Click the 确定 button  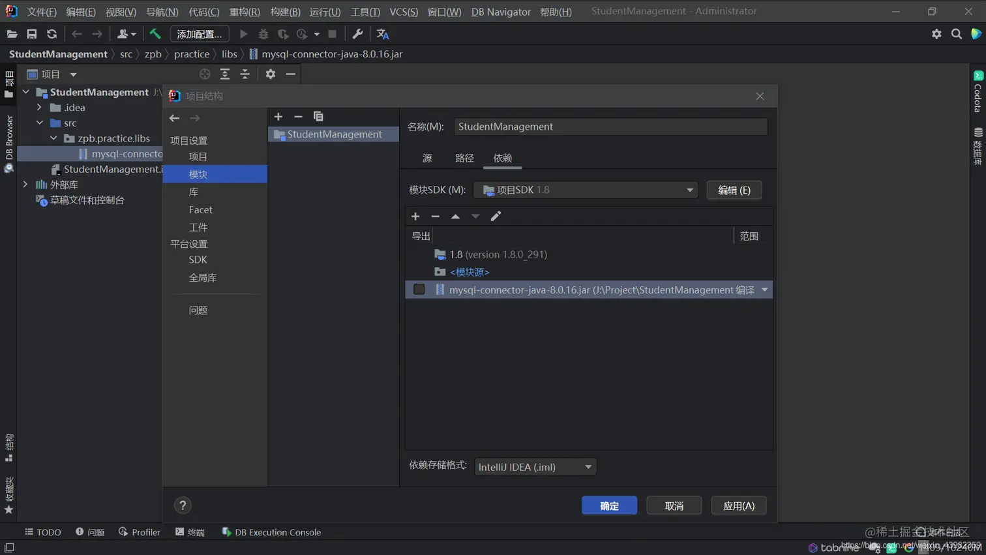click(x=609, y=505)
